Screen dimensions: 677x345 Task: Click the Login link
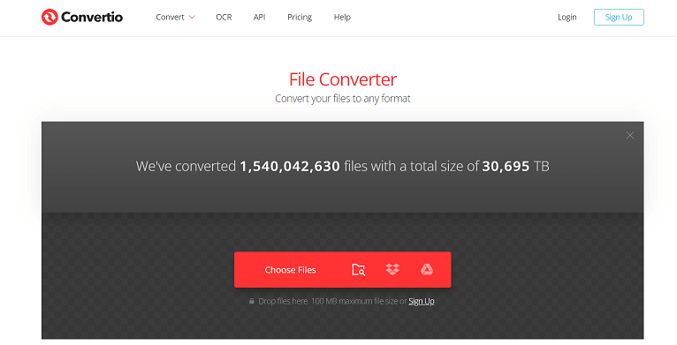tap(567, 18)
